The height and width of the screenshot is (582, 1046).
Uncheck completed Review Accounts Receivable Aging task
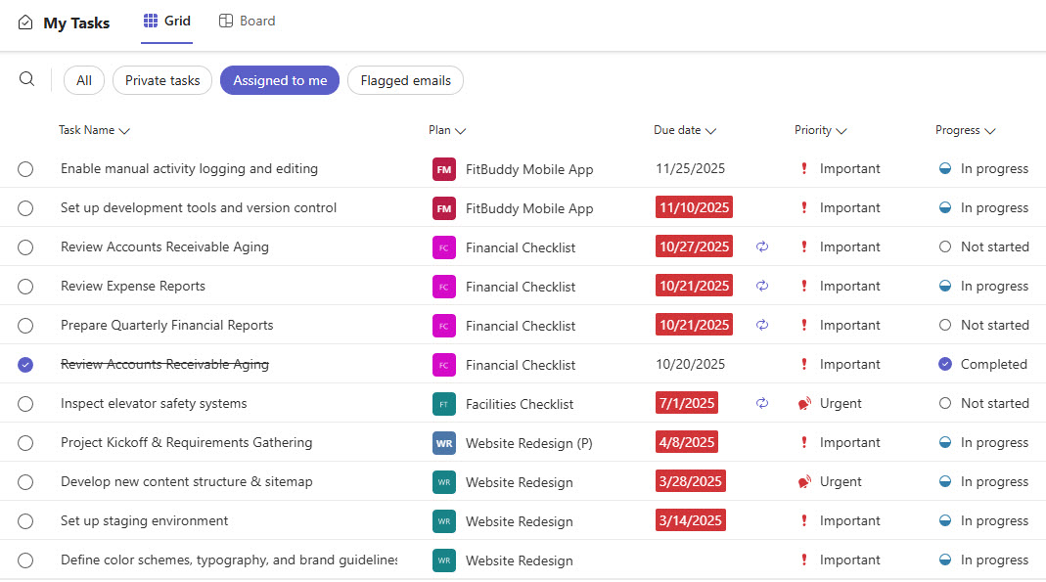(25, 365)
